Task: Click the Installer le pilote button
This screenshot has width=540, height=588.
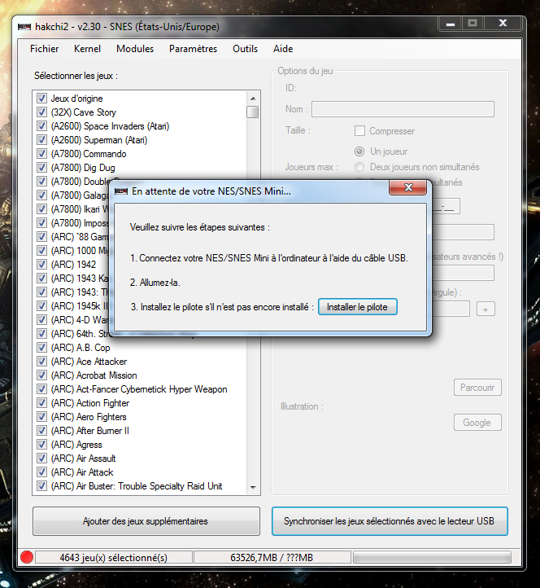Action: 357,307
